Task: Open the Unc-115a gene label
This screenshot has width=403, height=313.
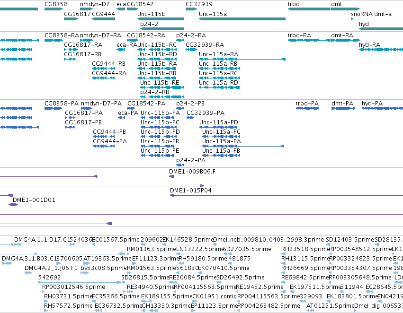Action: (x=213, y=14)
